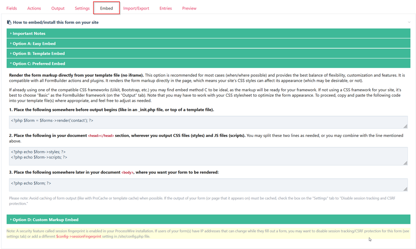Screen dimensions: 416x249
Task: Go to the Settings tab
Action: [x=82, y=8]
